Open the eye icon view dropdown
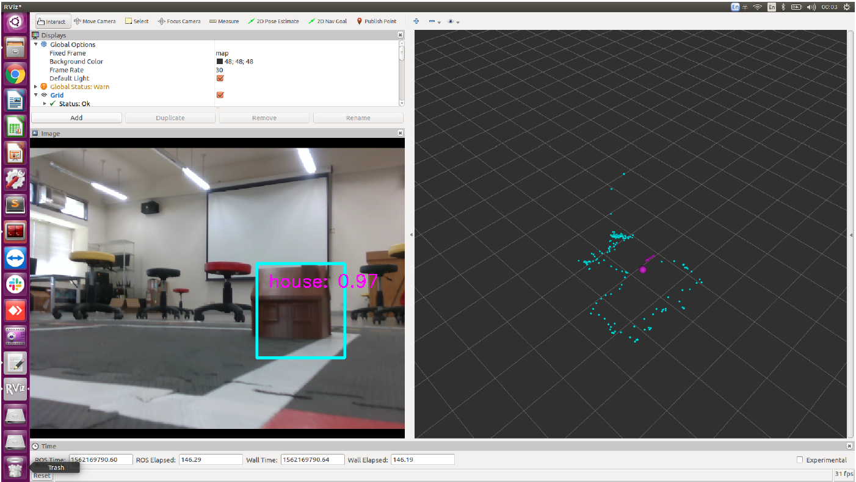 (452, 21)
